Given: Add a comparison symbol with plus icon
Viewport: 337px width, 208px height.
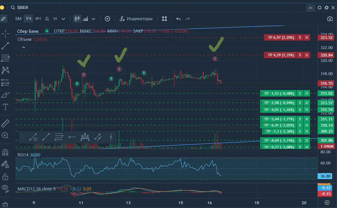Looking at the screenshot, I should 107,19.
